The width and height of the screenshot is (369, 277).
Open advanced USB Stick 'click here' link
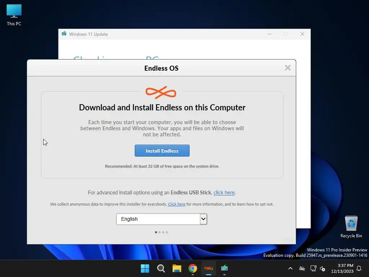coord(224,193)
